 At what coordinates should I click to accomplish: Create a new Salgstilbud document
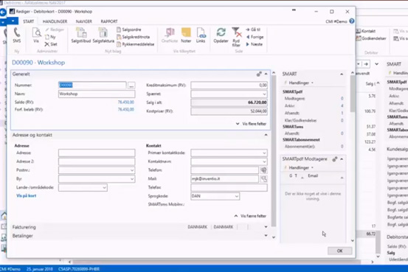tap(81, 35)
